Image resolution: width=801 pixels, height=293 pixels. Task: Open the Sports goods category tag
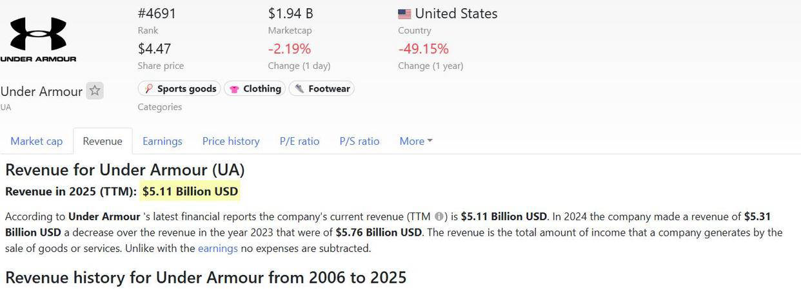(x=179, y=89)
